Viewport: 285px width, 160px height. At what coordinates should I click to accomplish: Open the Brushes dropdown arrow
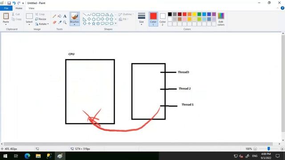tap(74, 24)
